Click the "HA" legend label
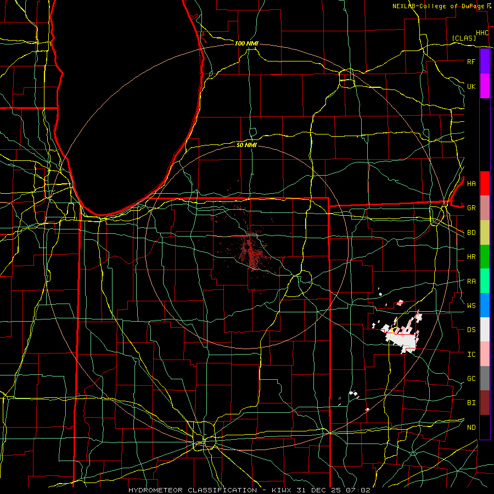The height and width of the screenshot is (494, 494). (x=471, y=184)
